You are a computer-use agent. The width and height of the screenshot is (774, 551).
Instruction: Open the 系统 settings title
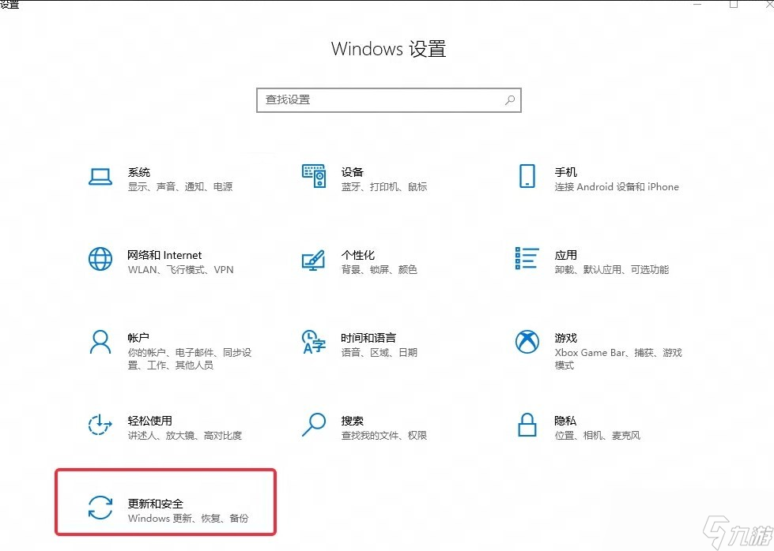click(x=138, y=172)
